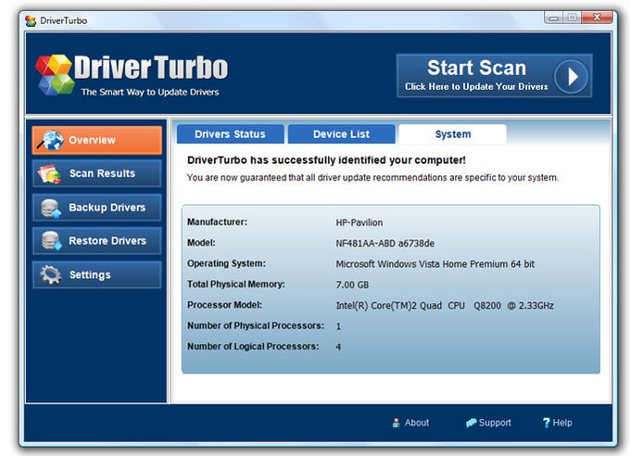
Task: Select the System tab
Action: 453,133
